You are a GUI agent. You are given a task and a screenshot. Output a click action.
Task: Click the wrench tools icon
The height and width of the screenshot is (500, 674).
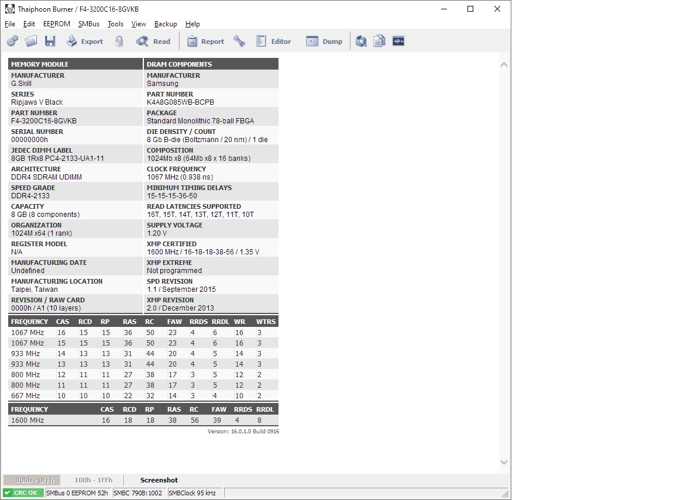click(239, 42)
